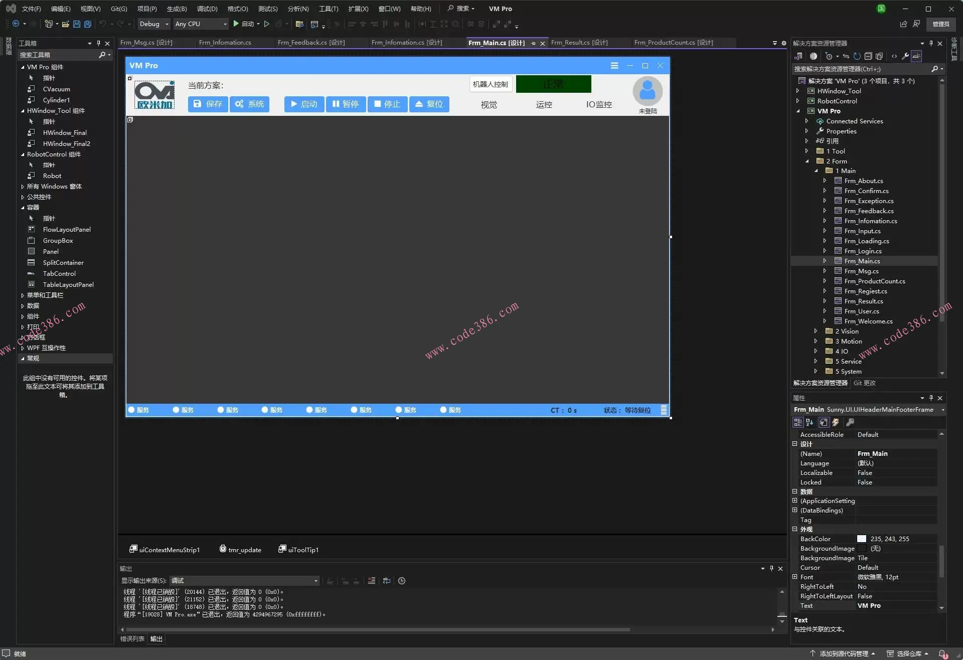Toggle the last 服务 status indicator
This screenshot has width=963, height=660.
coord(443,410)
